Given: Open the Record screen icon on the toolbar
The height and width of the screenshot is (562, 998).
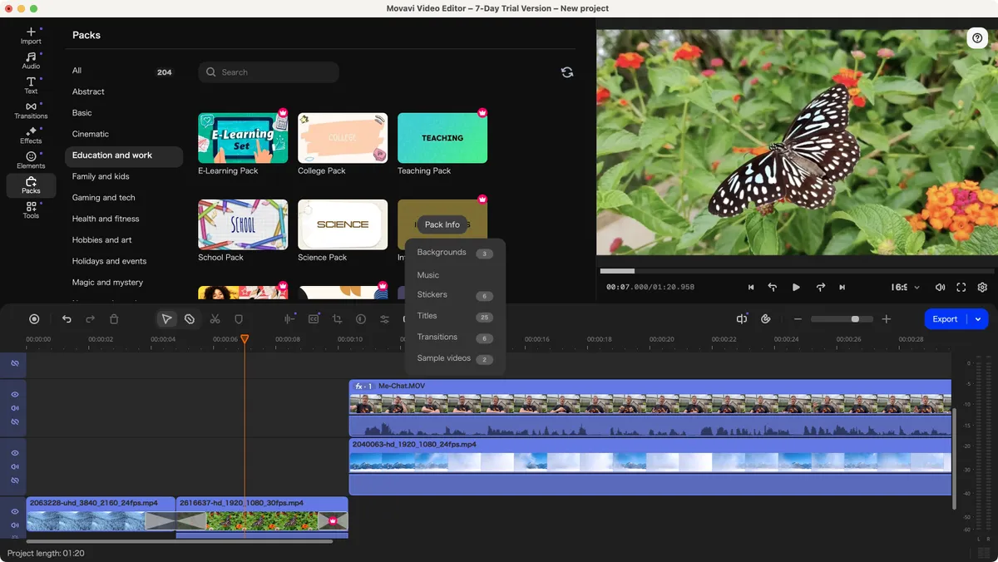Looking at the screenshot, I should [33, 318].
